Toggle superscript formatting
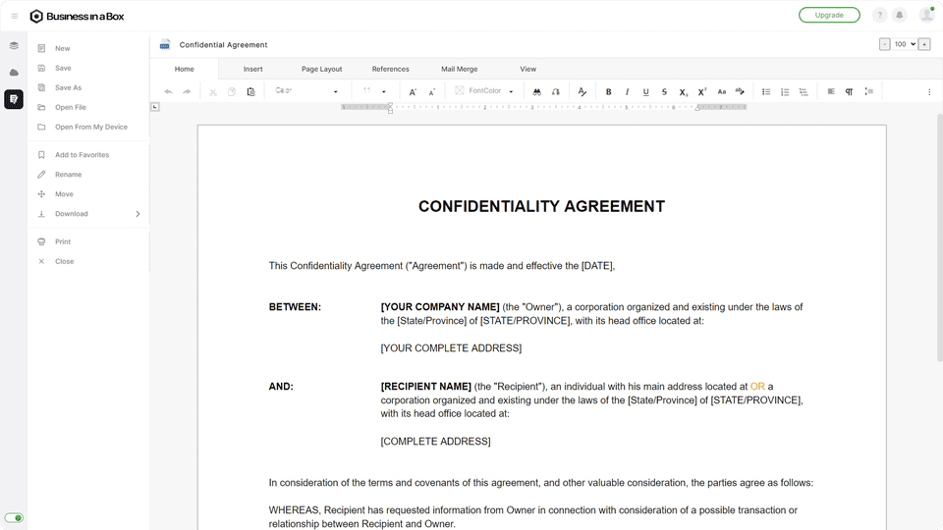Image resolution: width=943 pixels, height=530 pixels. point(701,92)
